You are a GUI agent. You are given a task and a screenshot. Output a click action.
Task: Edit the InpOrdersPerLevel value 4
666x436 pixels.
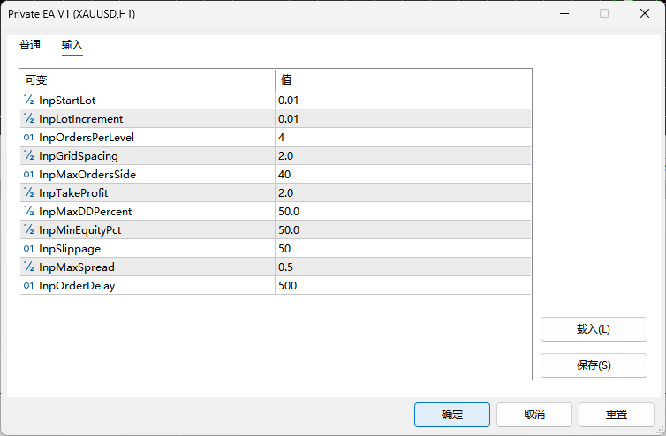pyautogui.click(x=403, y=137)
